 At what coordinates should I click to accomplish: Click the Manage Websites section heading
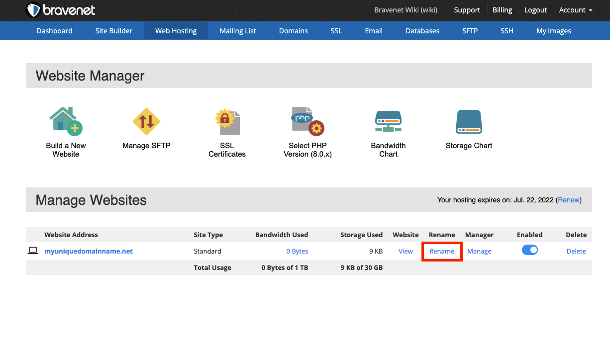click(91, 200)
